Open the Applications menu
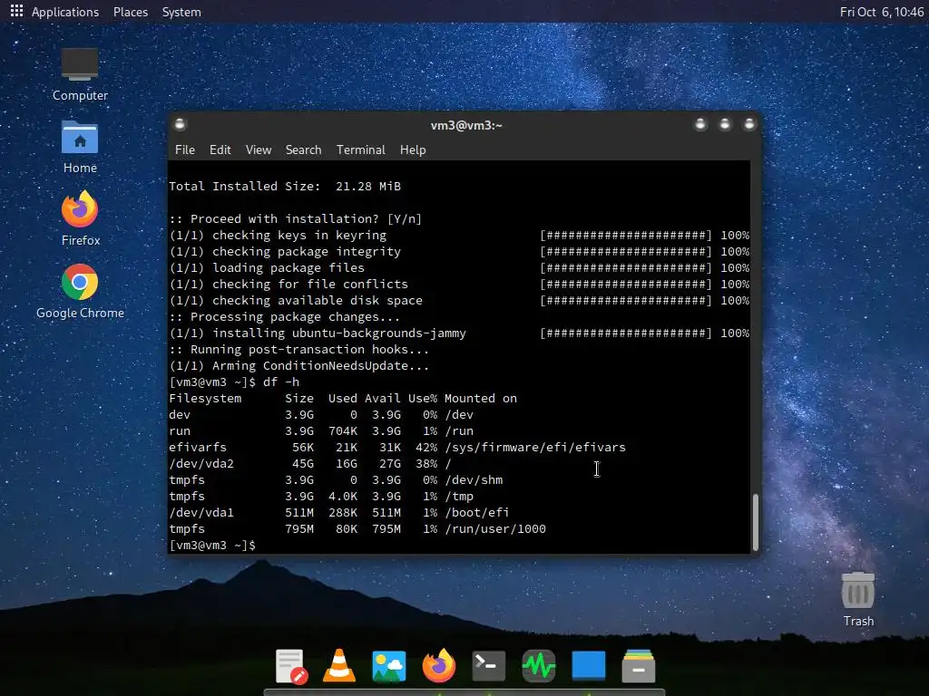This screenshot has height=696, width=929. point(65,12)
